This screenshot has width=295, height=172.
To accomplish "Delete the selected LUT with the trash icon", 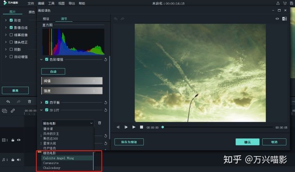I will tap(100, 123).
